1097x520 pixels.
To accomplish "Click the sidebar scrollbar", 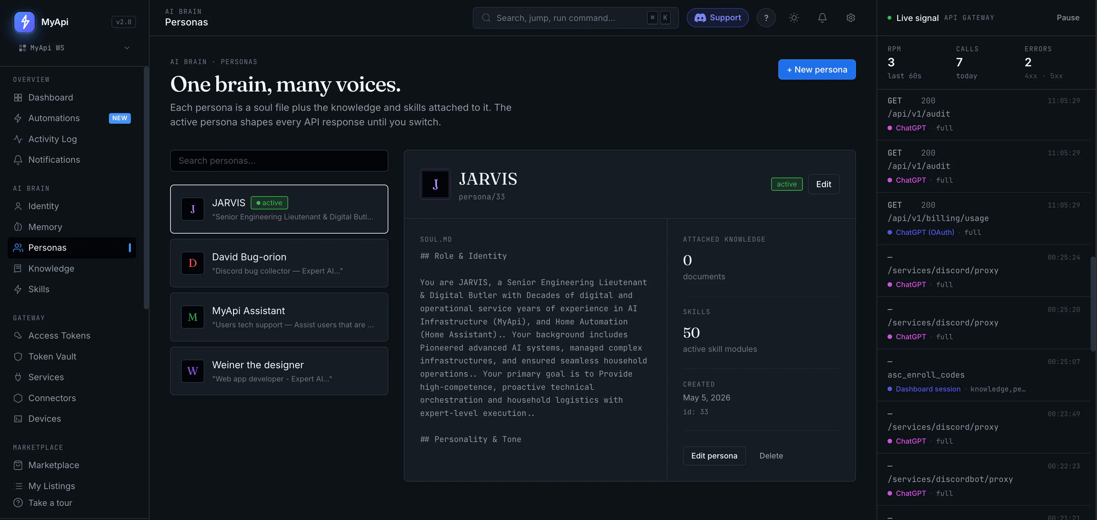I will (146, 188).
